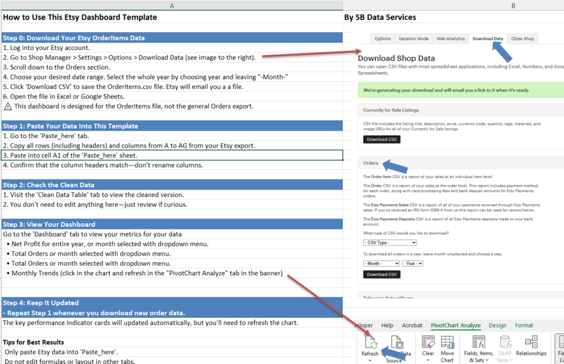Select the 'Go to Shop Manager > Settings' row
Viewport: 564px width, 364px height.
pos(172,58)
